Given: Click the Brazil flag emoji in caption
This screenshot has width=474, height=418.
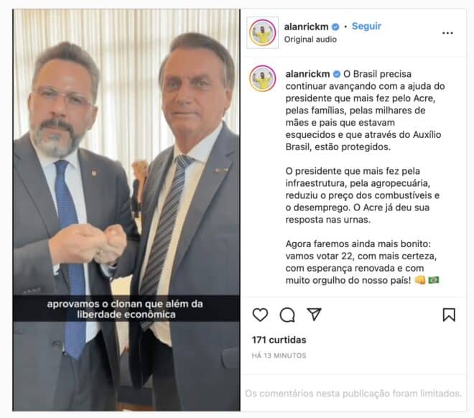Looking at the screenshot, I should [434, 280].
